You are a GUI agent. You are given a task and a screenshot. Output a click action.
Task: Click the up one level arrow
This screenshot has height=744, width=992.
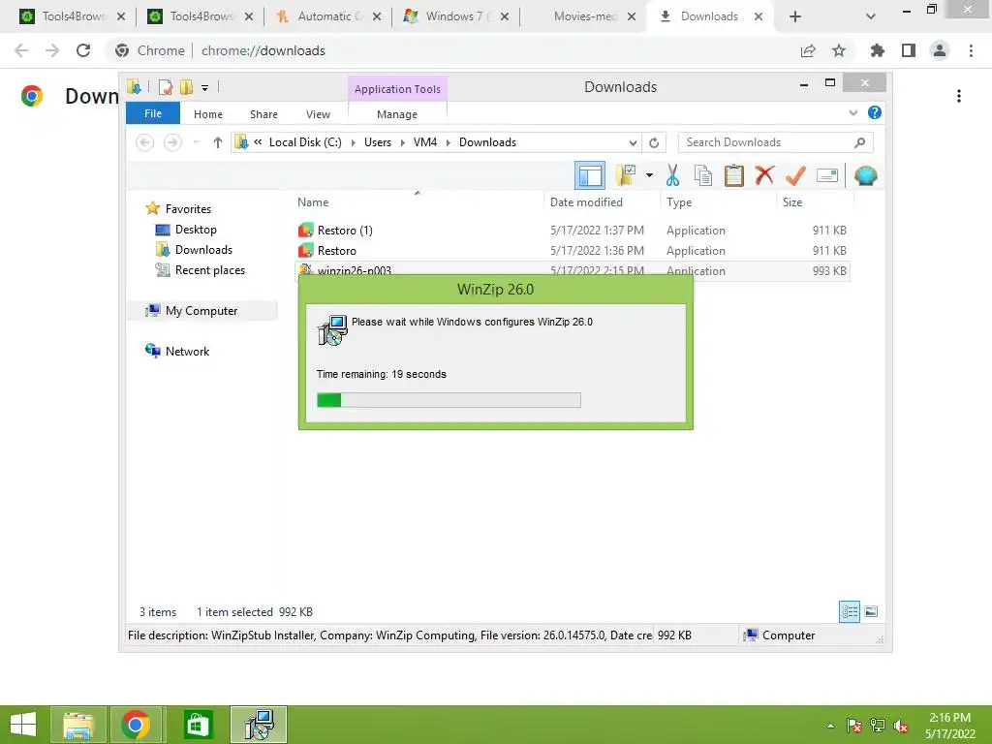(x=218, y=142)
